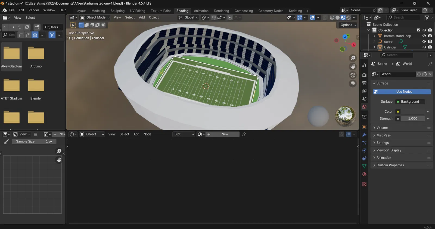Toggle camera view in the viewport
The width and height of the screenshot is (435, 229).
(353, 75)
